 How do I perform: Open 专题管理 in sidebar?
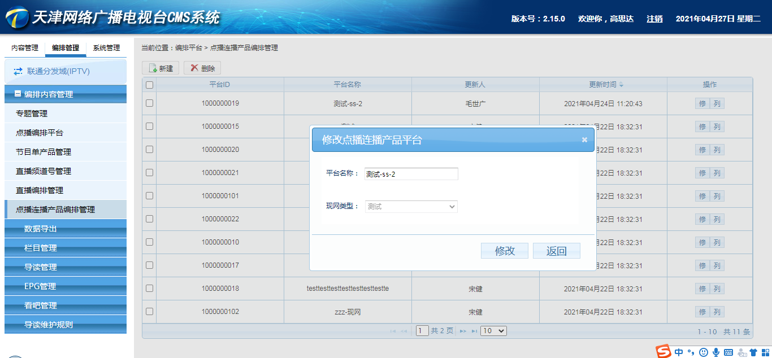[x=66, y=113]
